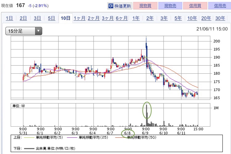
Task: Switch to the 1日 chart tab
Action: click(9, 18)
